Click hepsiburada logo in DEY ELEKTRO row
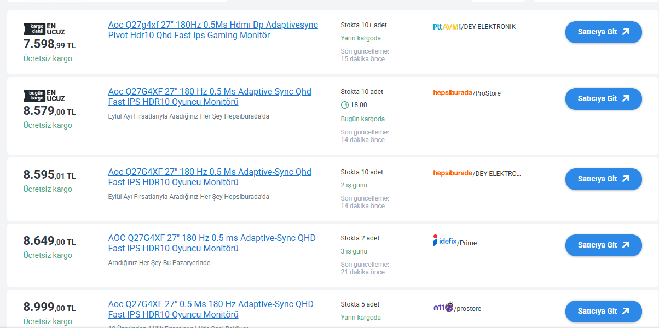 point(453,173)
